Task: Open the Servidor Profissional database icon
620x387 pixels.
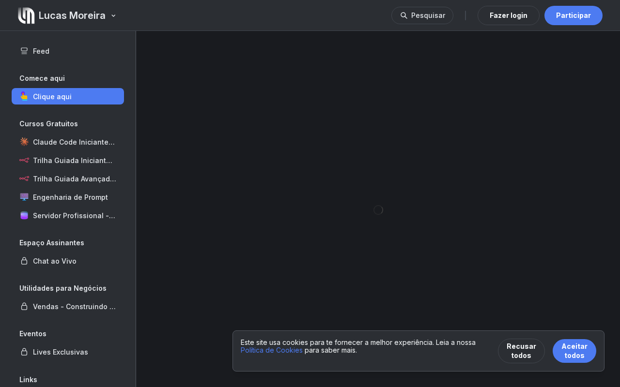Action: tap(24, 215)
